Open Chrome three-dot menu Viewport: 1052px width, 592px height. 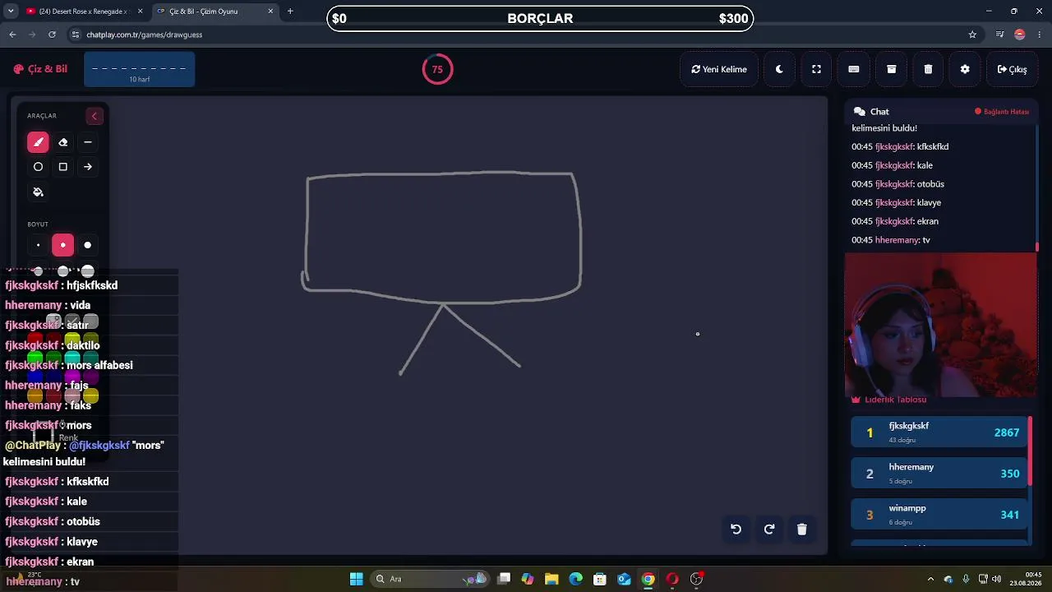(x=1040, y=35)
